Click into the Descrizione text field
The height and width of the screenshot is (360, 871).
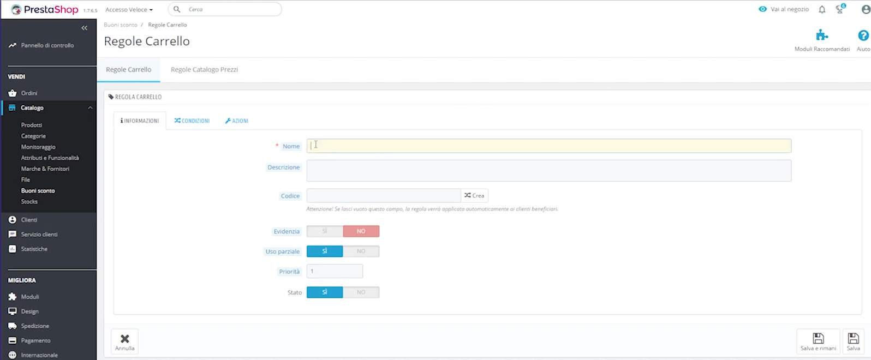coord(548,171)
